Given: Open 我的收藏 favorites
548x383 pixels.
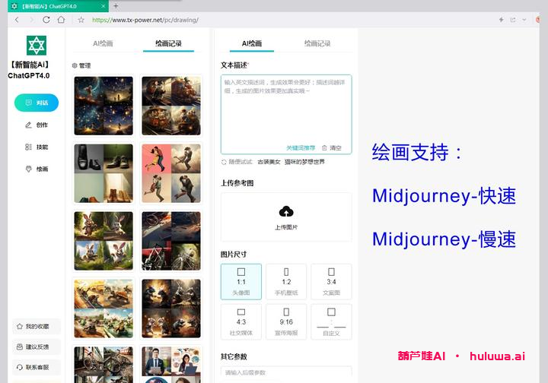Looking at the screenshot, I should click(37, 327).
